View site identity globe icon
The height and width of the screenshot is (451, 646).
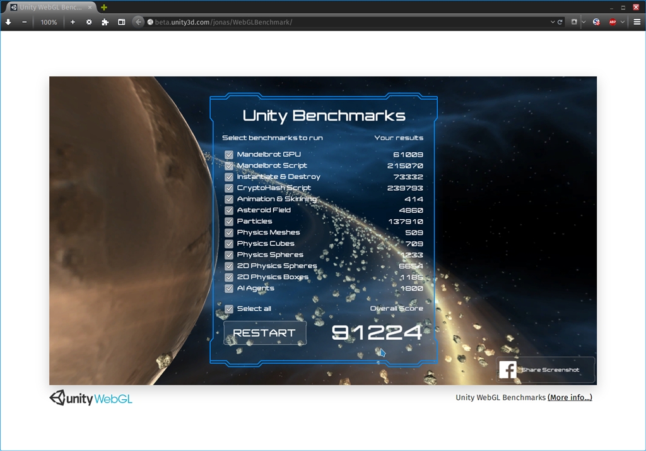pos(150,22)
